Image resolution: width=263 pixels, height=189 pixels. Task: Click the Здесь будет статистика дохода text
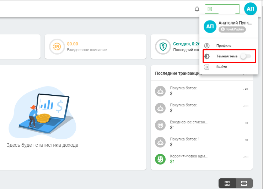click(x=42, y=145)
